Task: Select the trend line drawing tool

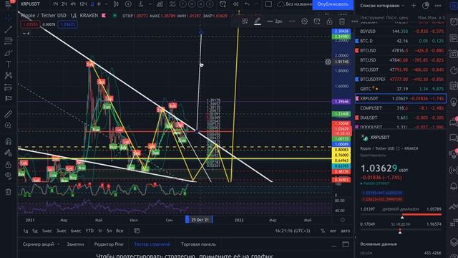Action: pos(8,29)
